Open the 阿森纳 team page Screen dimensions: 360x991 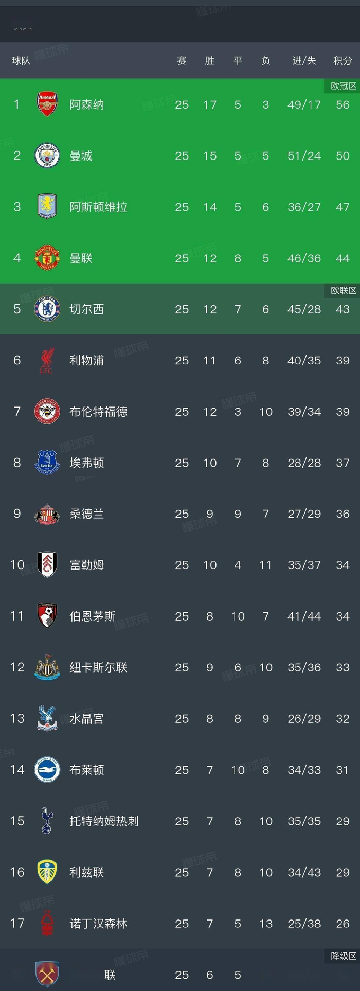point(86,104)
